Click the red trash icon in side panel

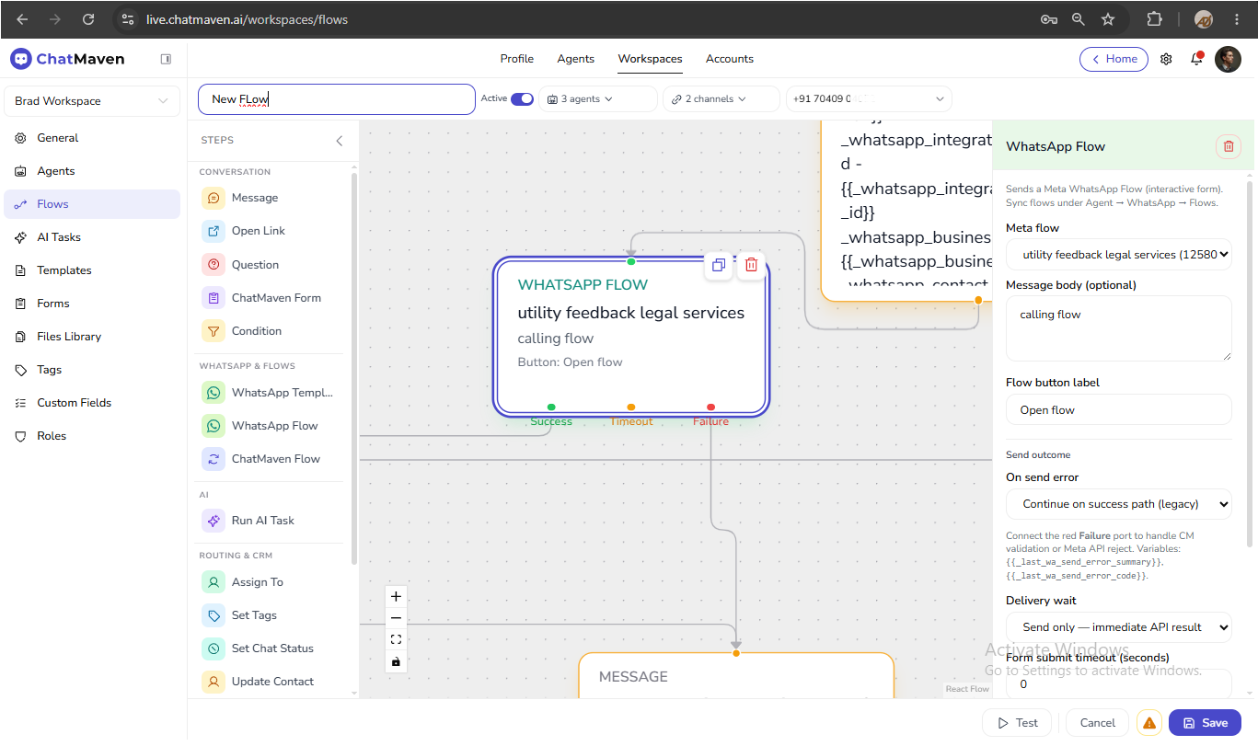coord(1228,146)
